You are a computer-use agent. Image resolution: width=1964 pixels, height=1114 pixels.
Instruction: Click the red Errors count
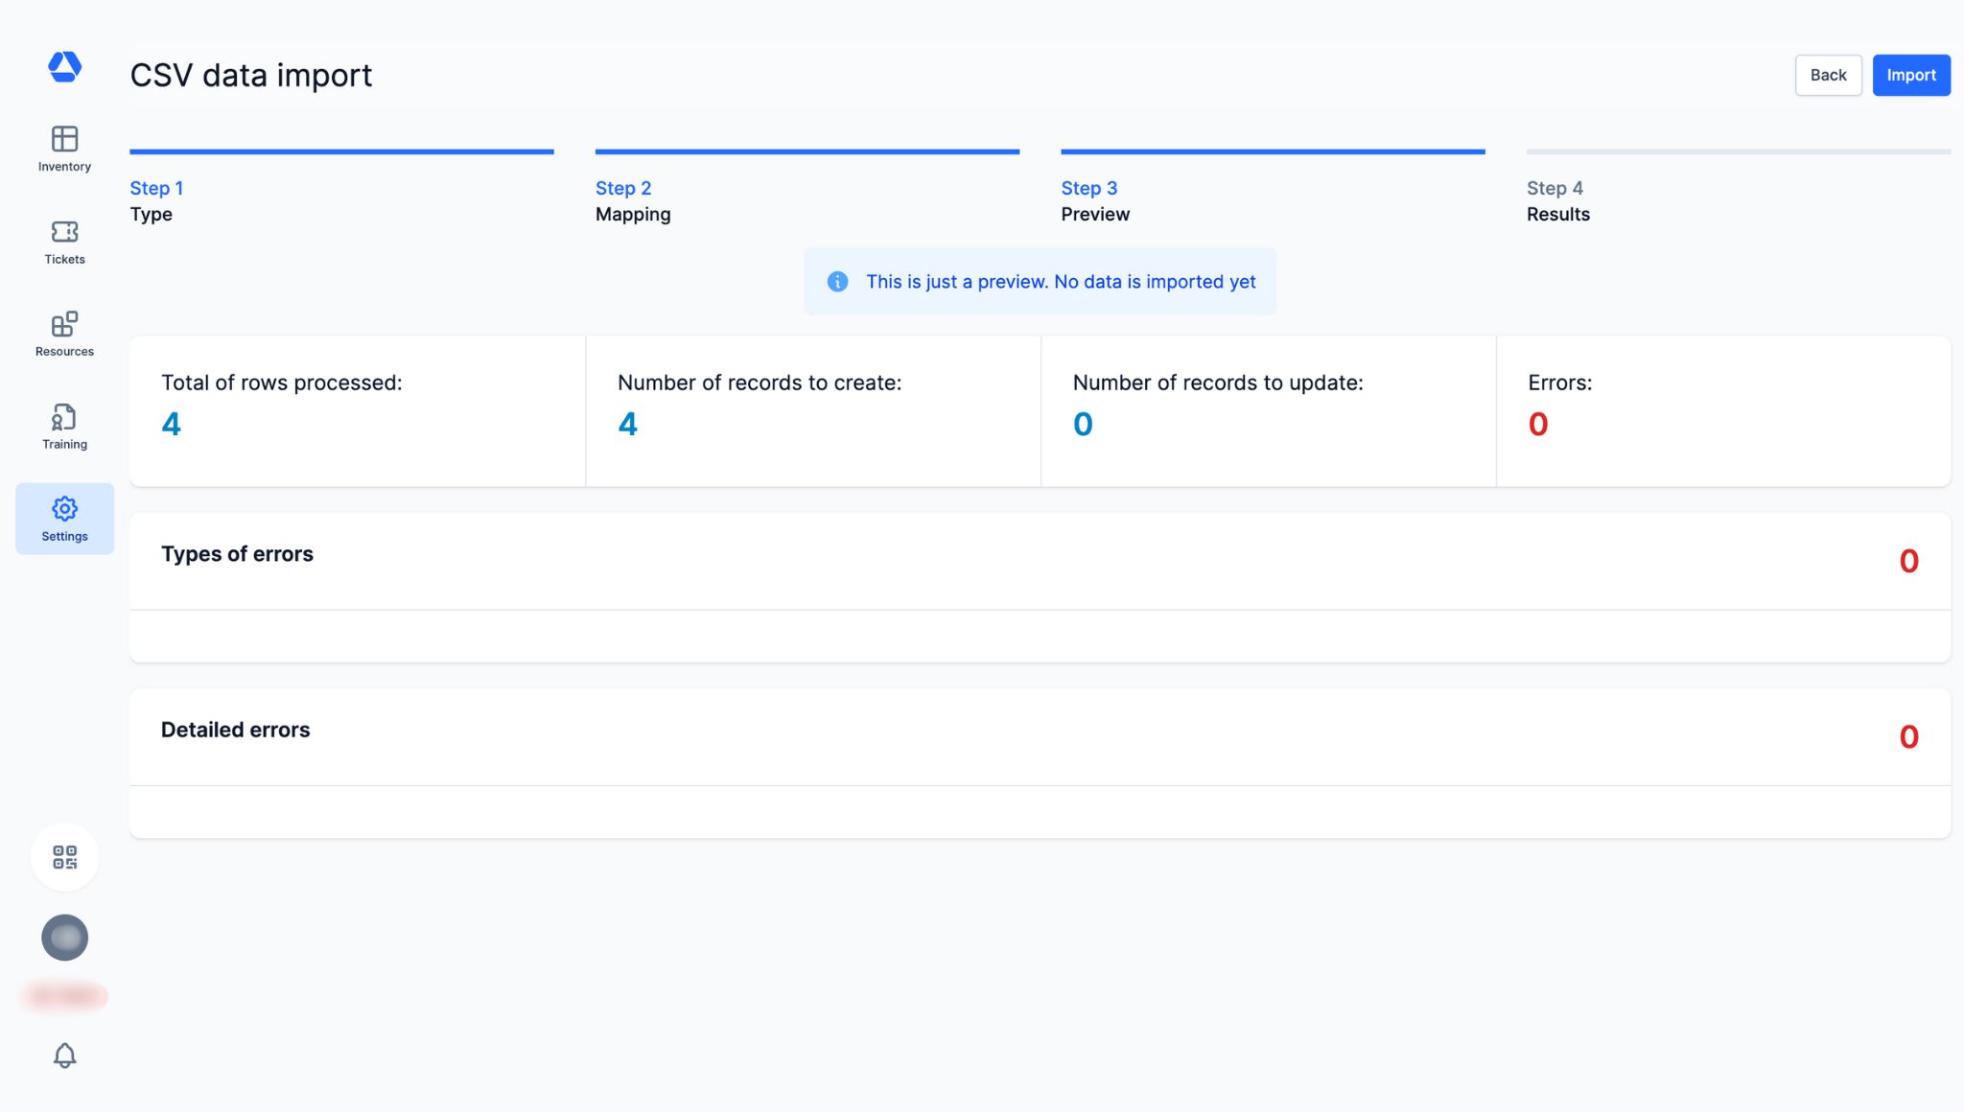pyautogui.click(x=1537, y=424)
